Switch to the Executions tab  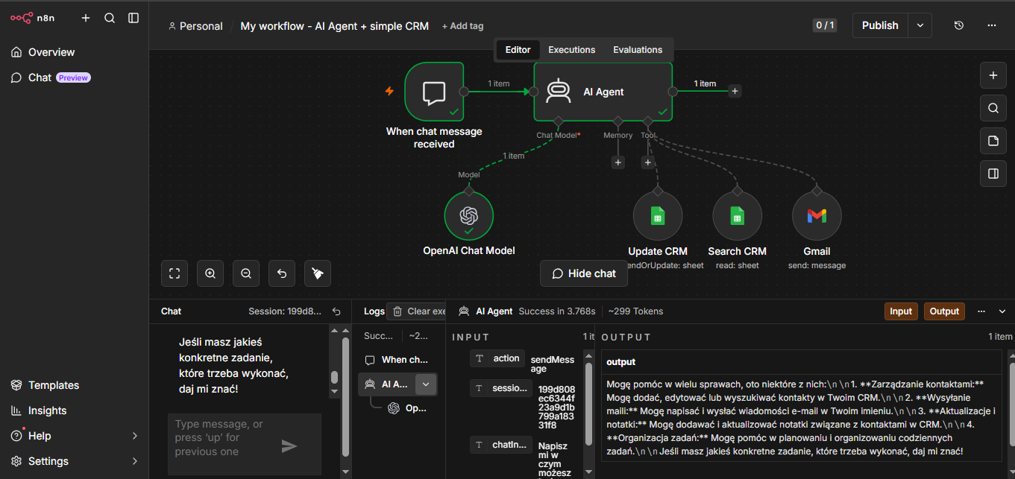(572, 50)
